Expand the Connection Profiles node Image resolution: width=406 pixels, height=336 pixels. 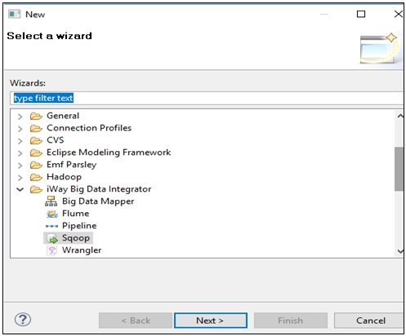click(20, 128)
